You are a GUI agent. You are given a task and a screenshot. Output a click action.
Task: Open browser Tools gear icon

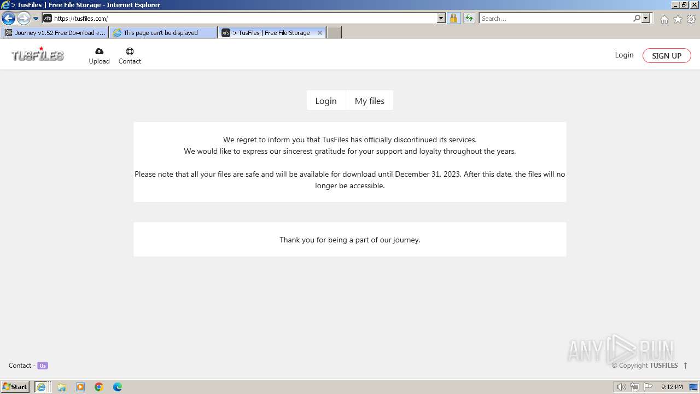(x=691, y=19)
